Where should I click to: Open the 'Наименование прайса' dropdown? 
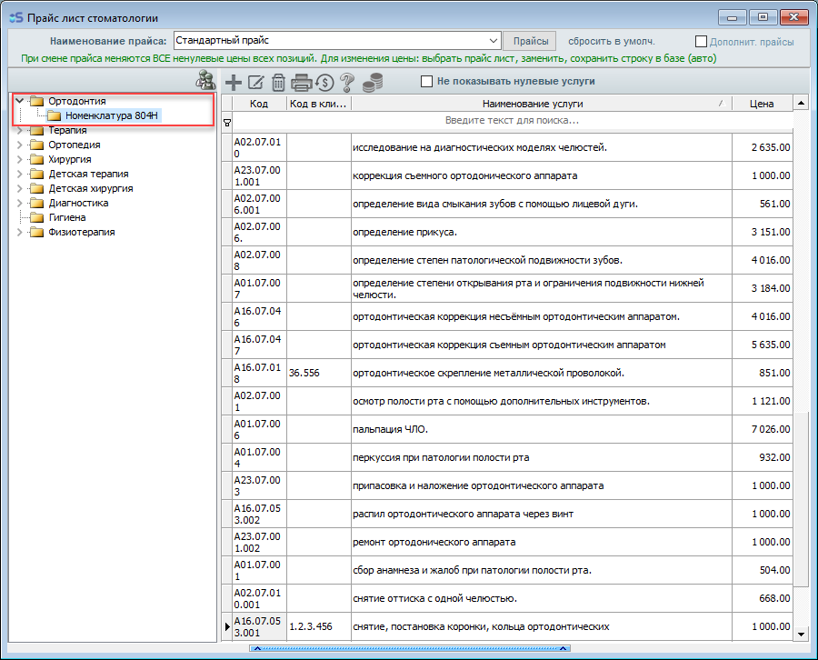(494, 41)
